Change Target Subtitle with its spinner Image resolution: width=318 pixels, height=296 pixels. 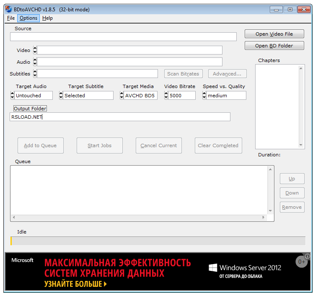click(x=61, y=95)
